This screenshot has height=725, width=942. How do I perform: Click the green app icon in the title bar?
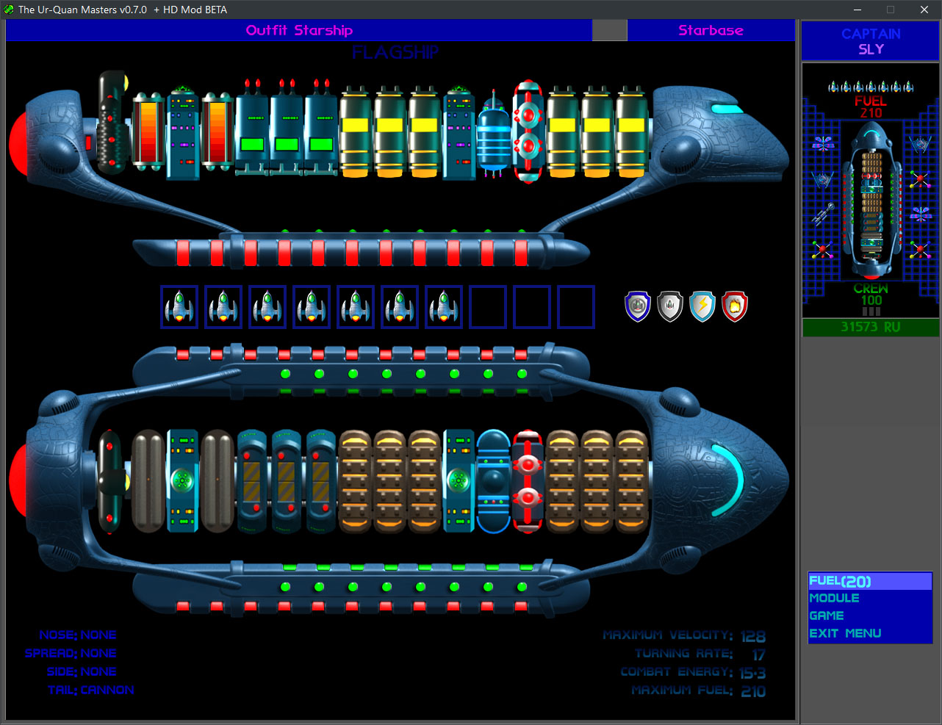pyautogui.click(x=9, y=10)
